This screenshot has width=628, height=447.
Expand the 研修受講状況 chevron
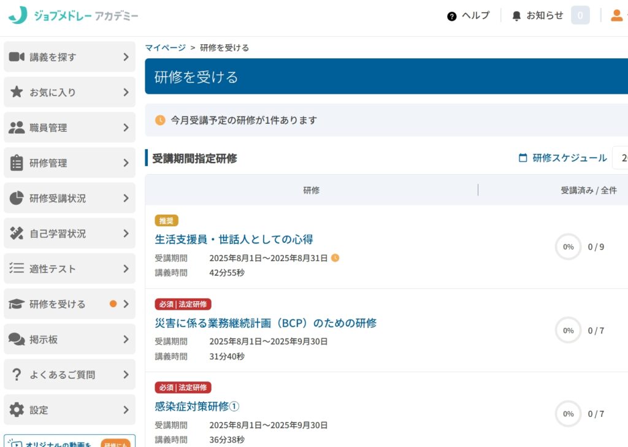126,198
